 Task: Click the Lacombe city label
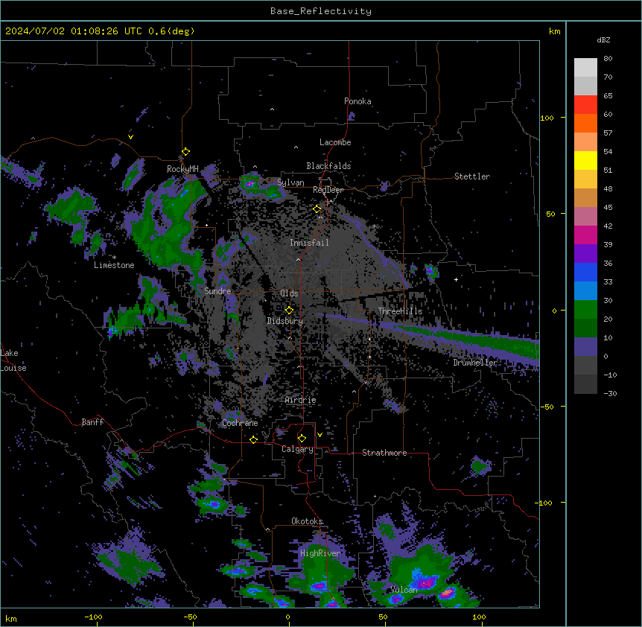coord(335,142)
